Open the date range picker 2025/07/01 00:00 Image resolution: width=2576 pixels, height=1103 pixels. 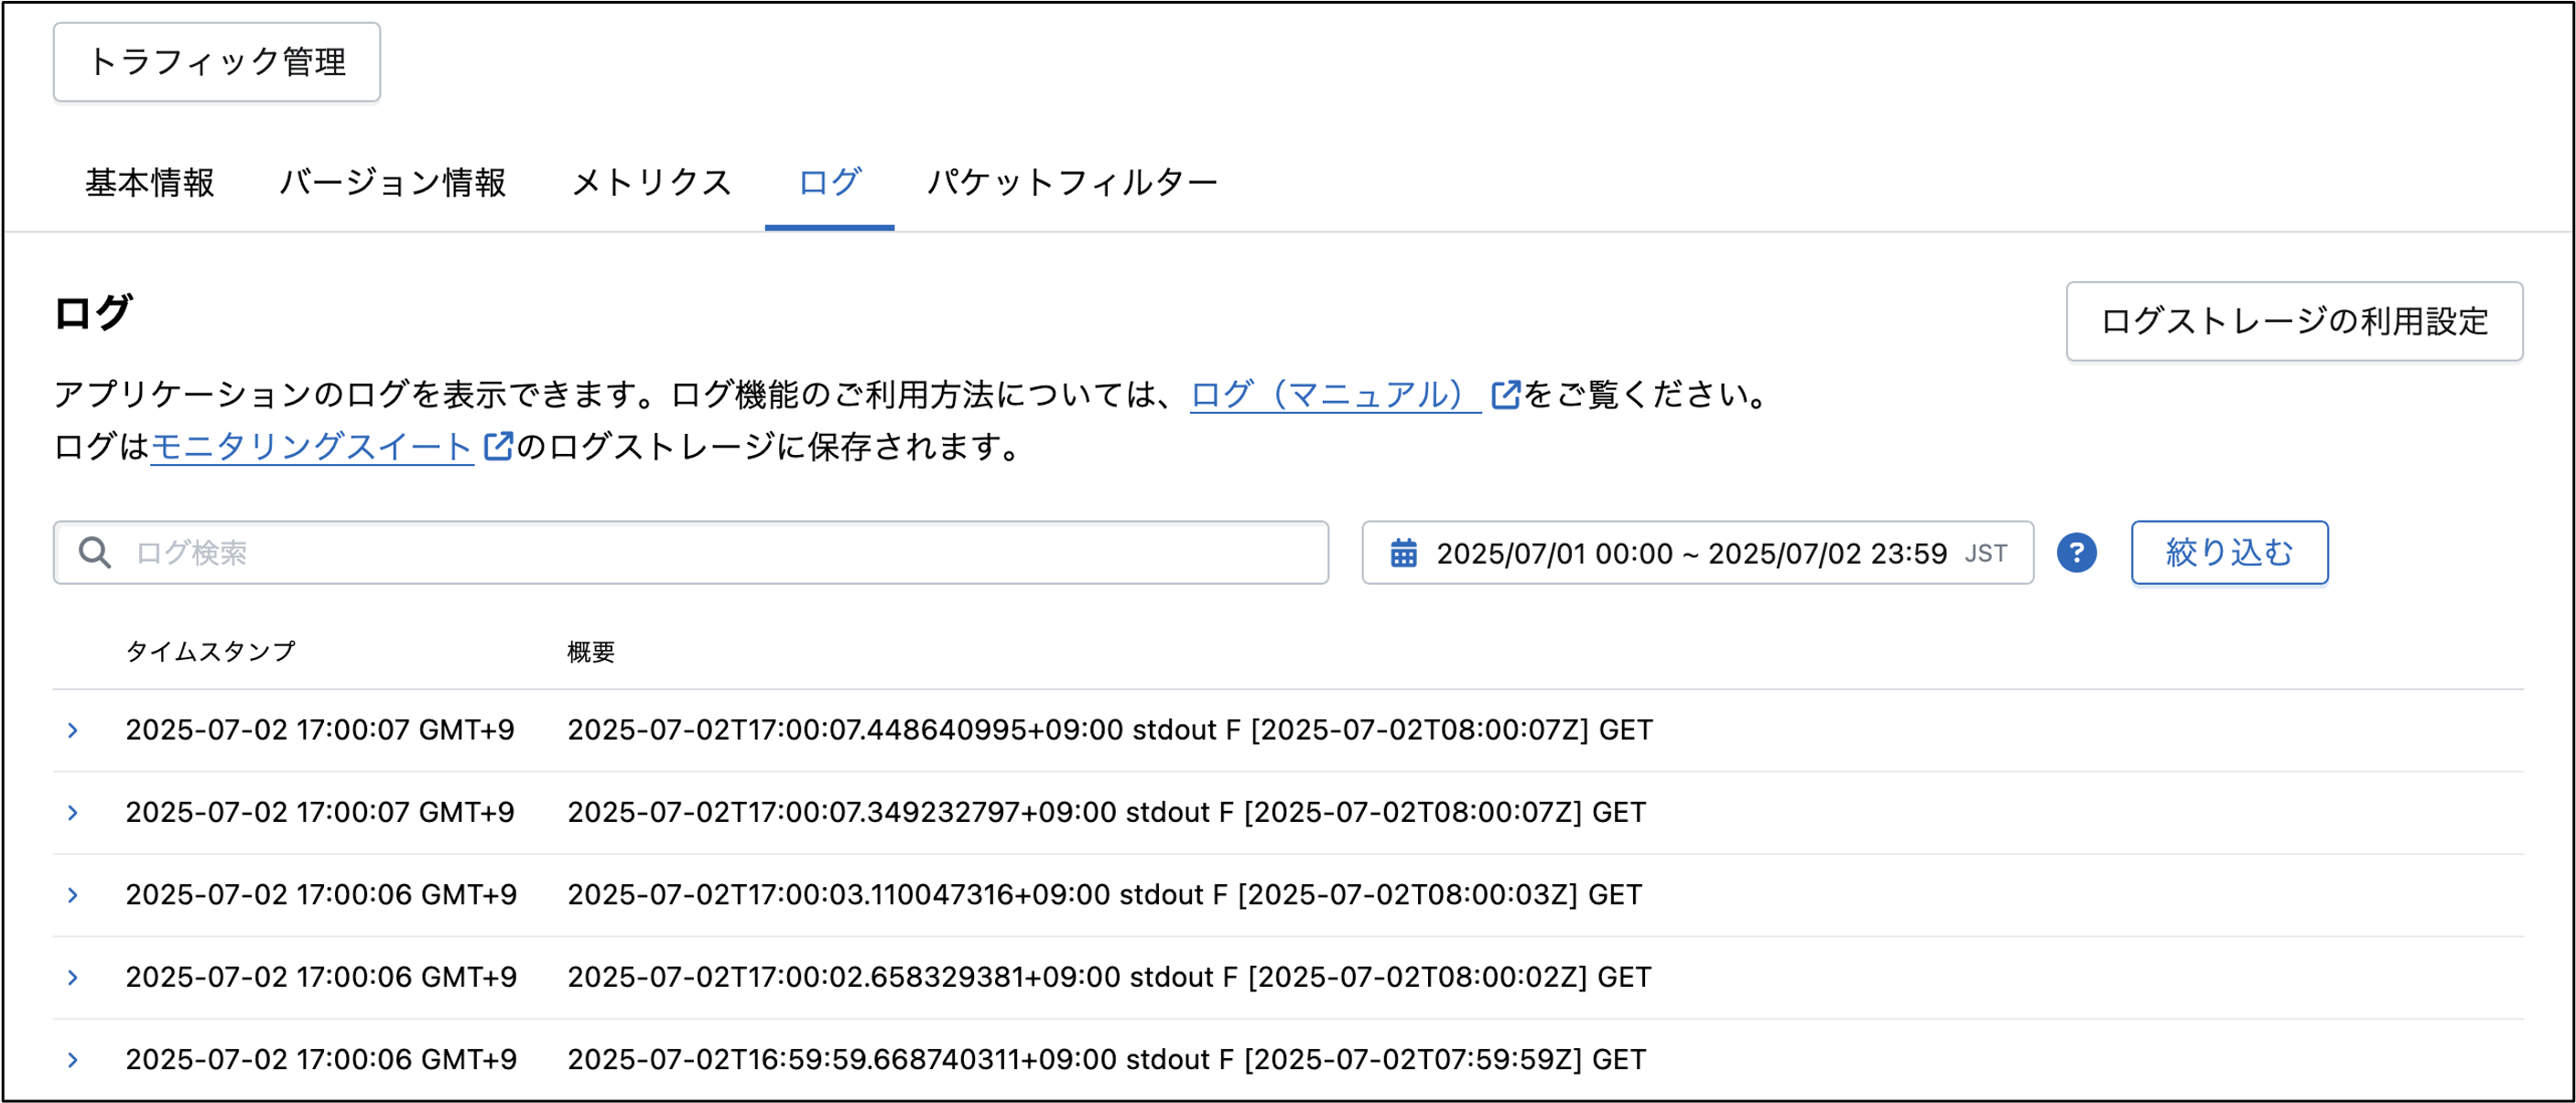click(x=1697, y=552)
